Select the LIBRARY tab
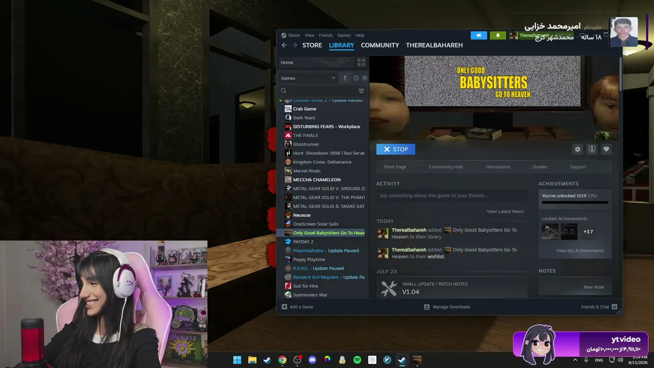 pos(341,45)
